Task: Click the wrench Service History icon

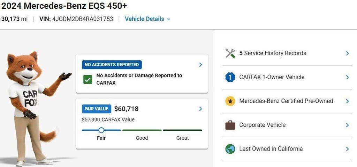Action: tap(230, 53)
